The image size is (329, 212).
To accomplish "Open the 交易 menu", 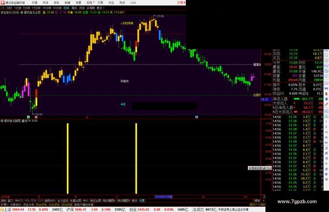I will [x=100, y=3].
